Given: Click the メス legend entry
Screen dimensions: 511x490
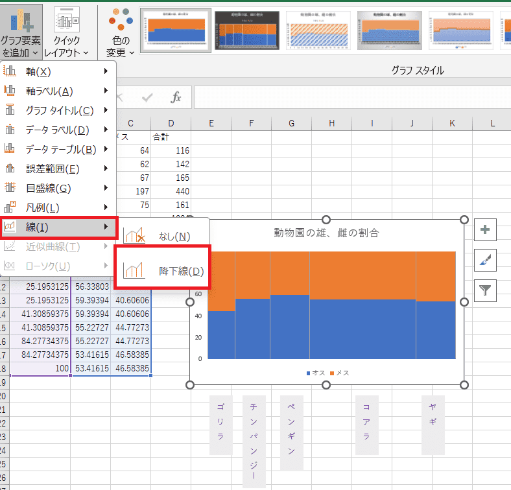Looking at the screenshot, I should 339,373.
